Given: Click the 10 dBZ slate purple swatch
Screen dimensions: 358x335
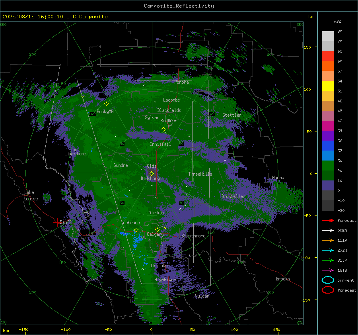Looking at the screenshot, I should coord(328,185).
